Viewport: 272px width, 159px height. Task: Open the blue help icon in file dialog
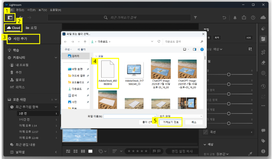click(x=202, y=50)
